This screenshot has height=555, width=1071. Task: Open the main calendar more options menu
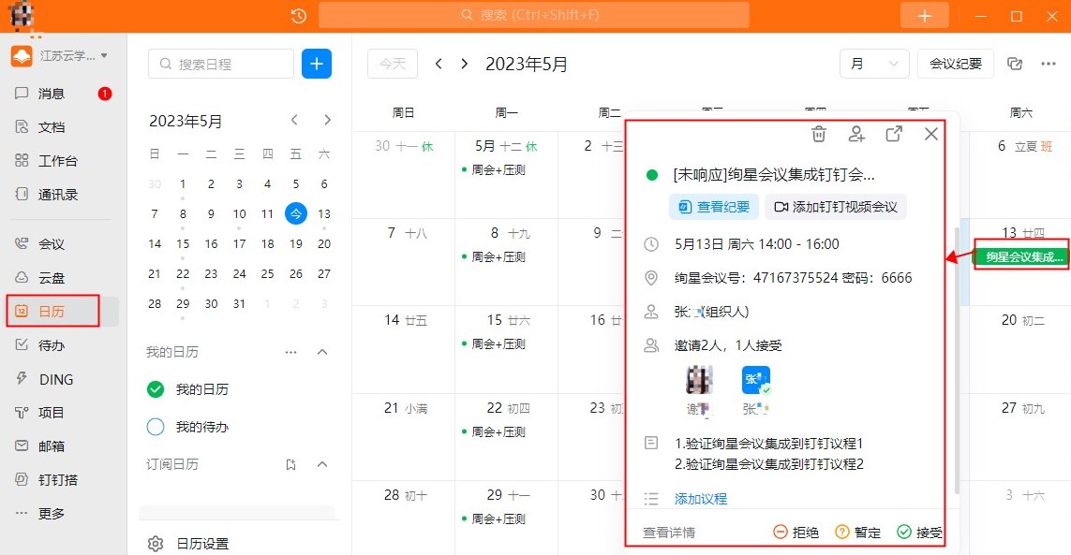[1049, 65]
